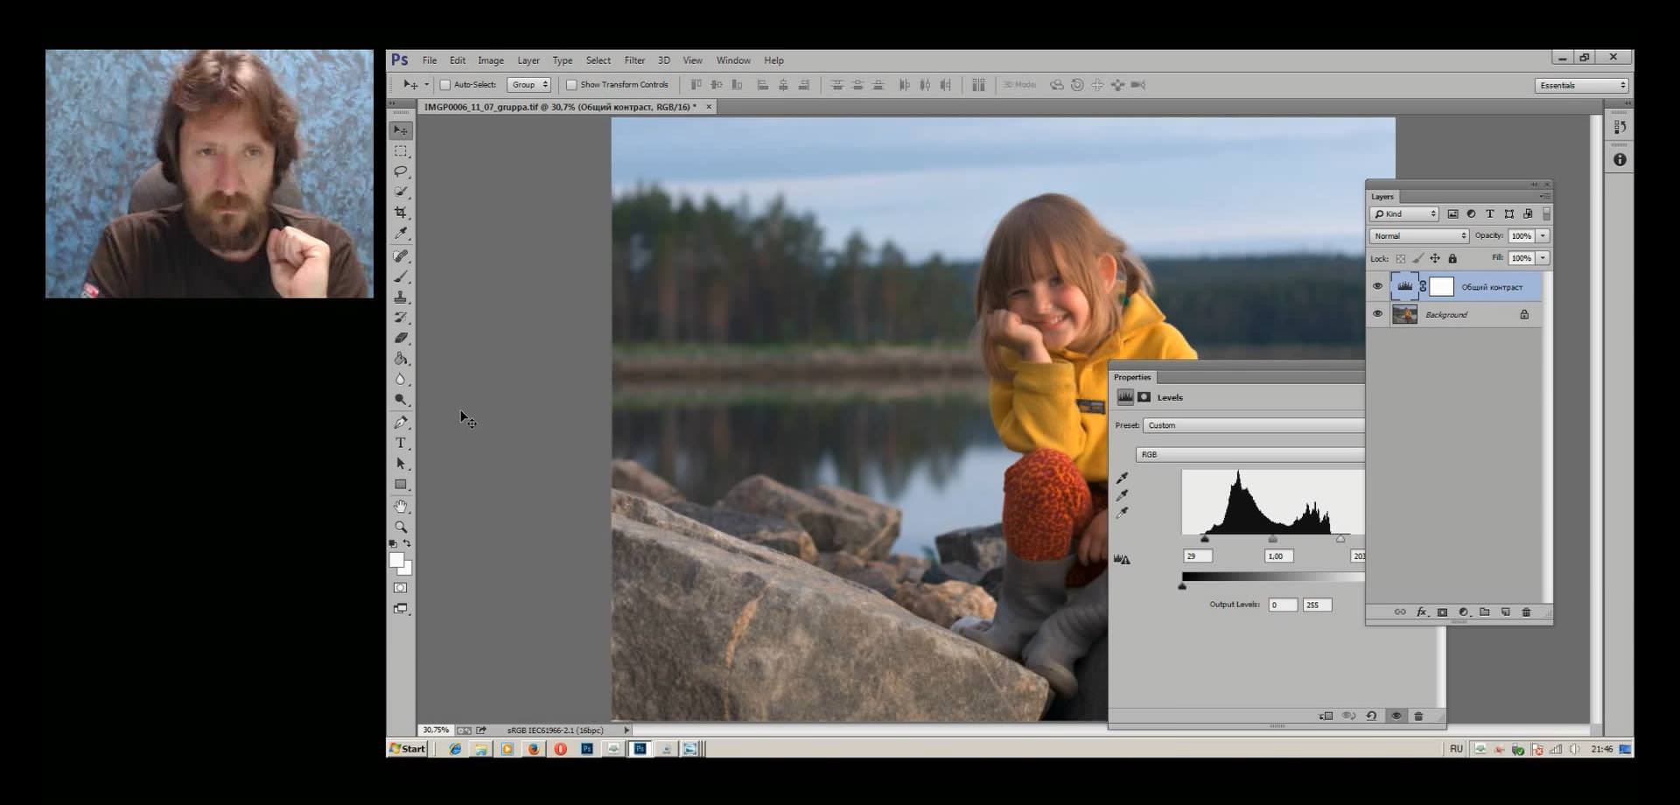This screenshot has width=1680, height=805.
Task: Clip the Levels adjustment to the layer below
Action: [x=1326, y=716]
